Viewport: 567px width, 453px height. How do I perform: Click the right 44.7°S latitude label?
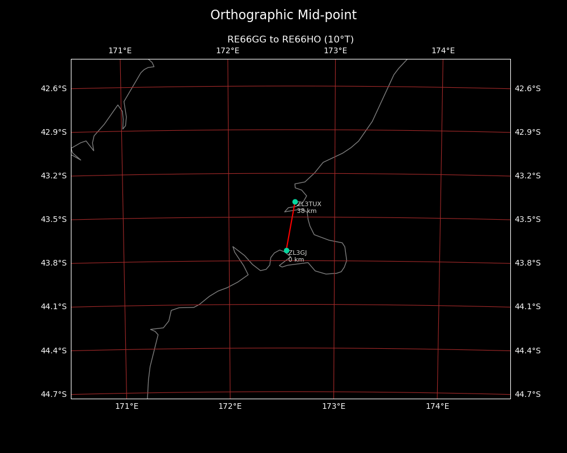click(527, 394)
